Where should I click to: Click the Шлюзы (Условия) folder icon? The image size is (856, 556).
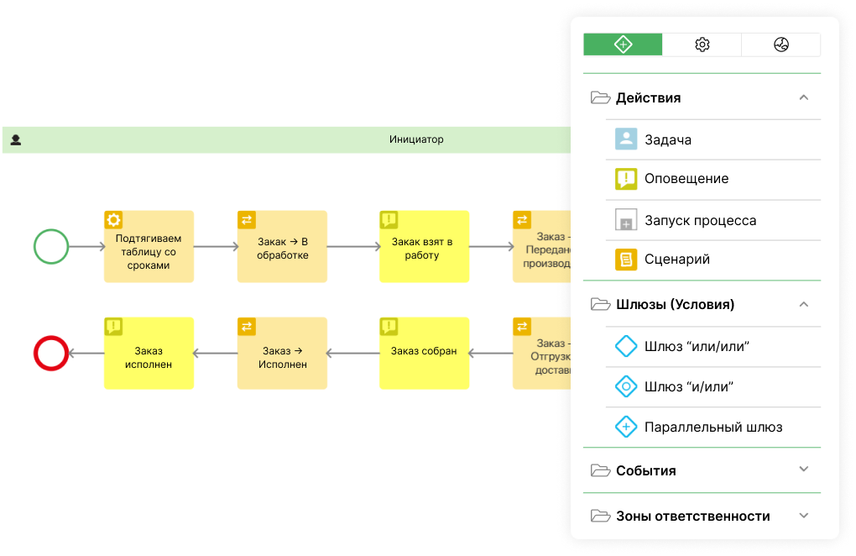click(601, 304)
